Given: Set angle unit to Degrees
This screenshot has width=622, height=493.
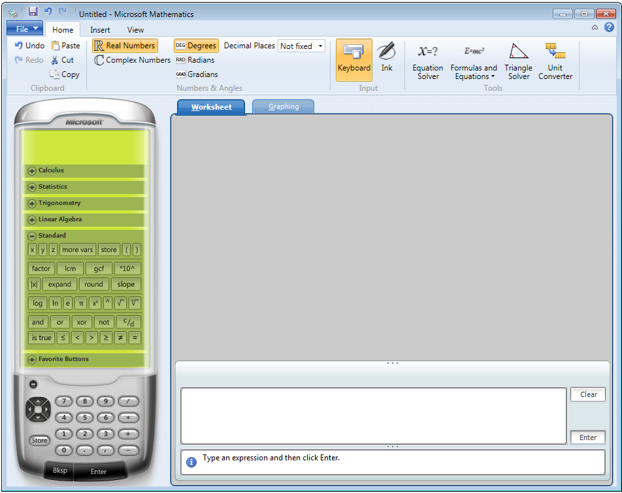Looking at the screenshot, I should pyautogui.click(x=197, y=46).
